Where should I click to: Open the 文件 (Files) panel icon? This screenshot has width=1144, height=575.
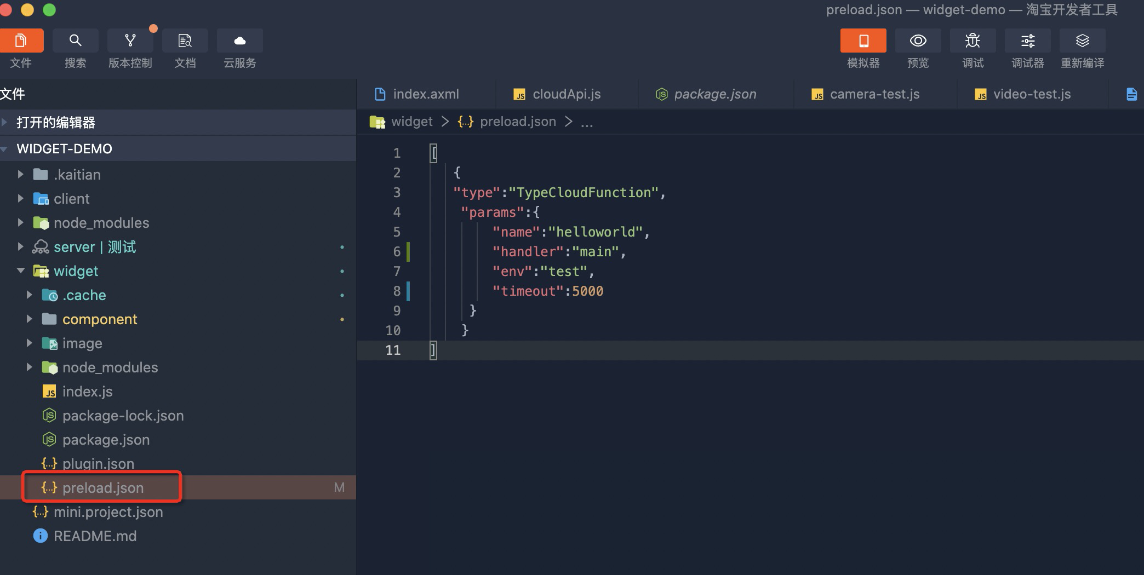[x=21, y=41]
